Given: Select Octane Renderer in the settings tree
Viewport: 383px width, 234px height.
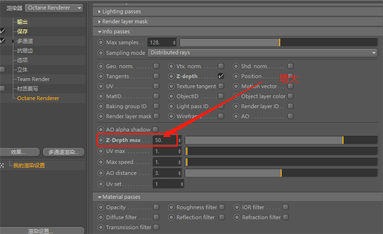Looking at the screenshot, I should (x=38, y=98).
